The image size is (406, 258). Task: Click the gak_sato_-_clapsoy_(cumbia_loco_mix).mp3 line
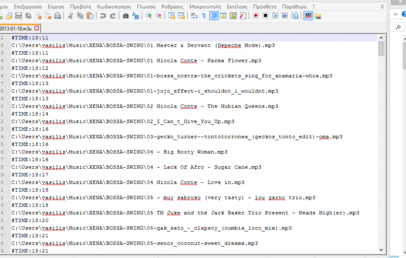[151, 228]
